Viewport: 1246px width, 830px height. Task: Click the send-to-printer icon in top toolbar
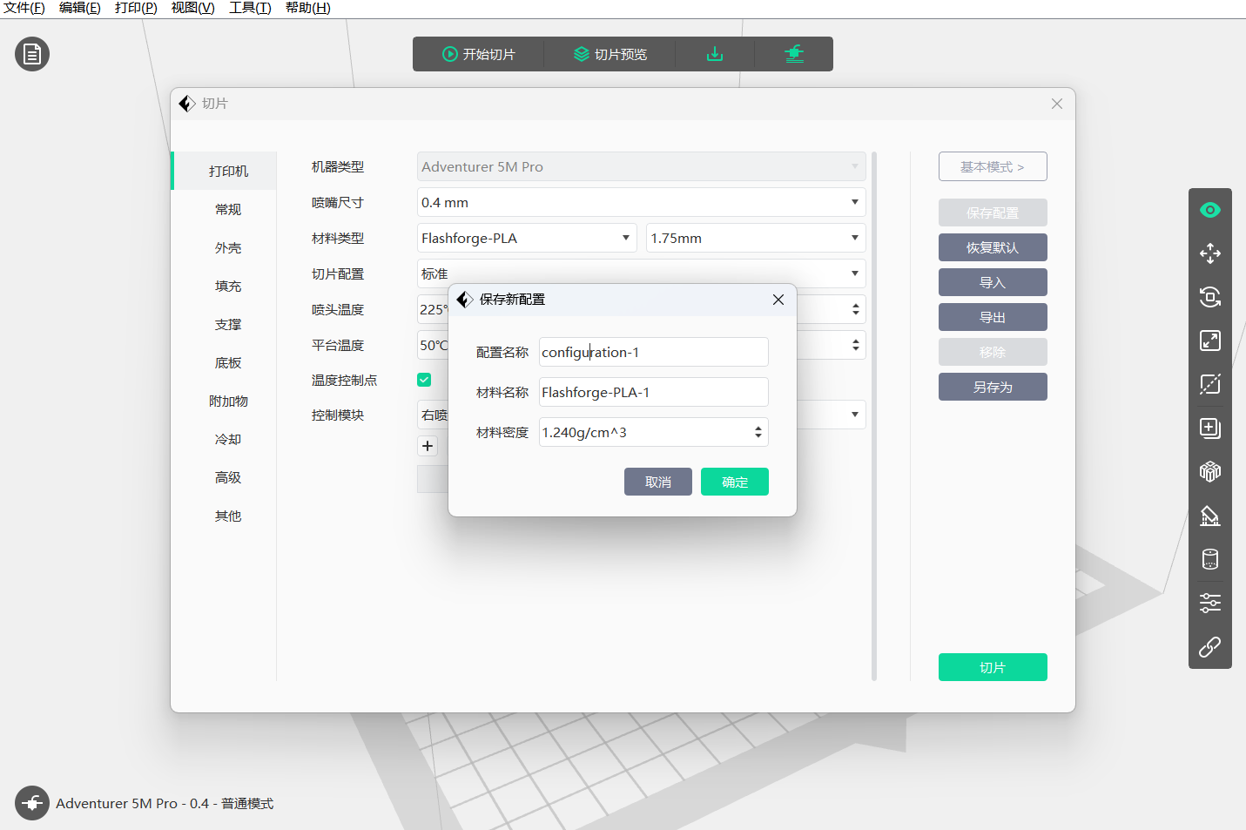point(794,54)
